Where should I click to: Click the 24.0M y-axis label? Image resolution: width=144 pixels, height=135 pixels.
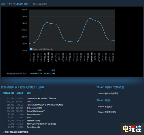(x=24, y=23)
